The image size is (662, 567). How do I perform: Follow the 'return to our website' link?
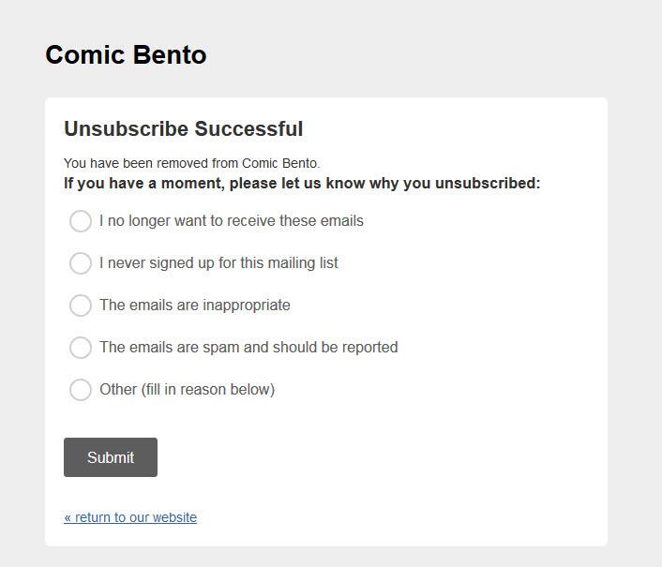point(136,517)
